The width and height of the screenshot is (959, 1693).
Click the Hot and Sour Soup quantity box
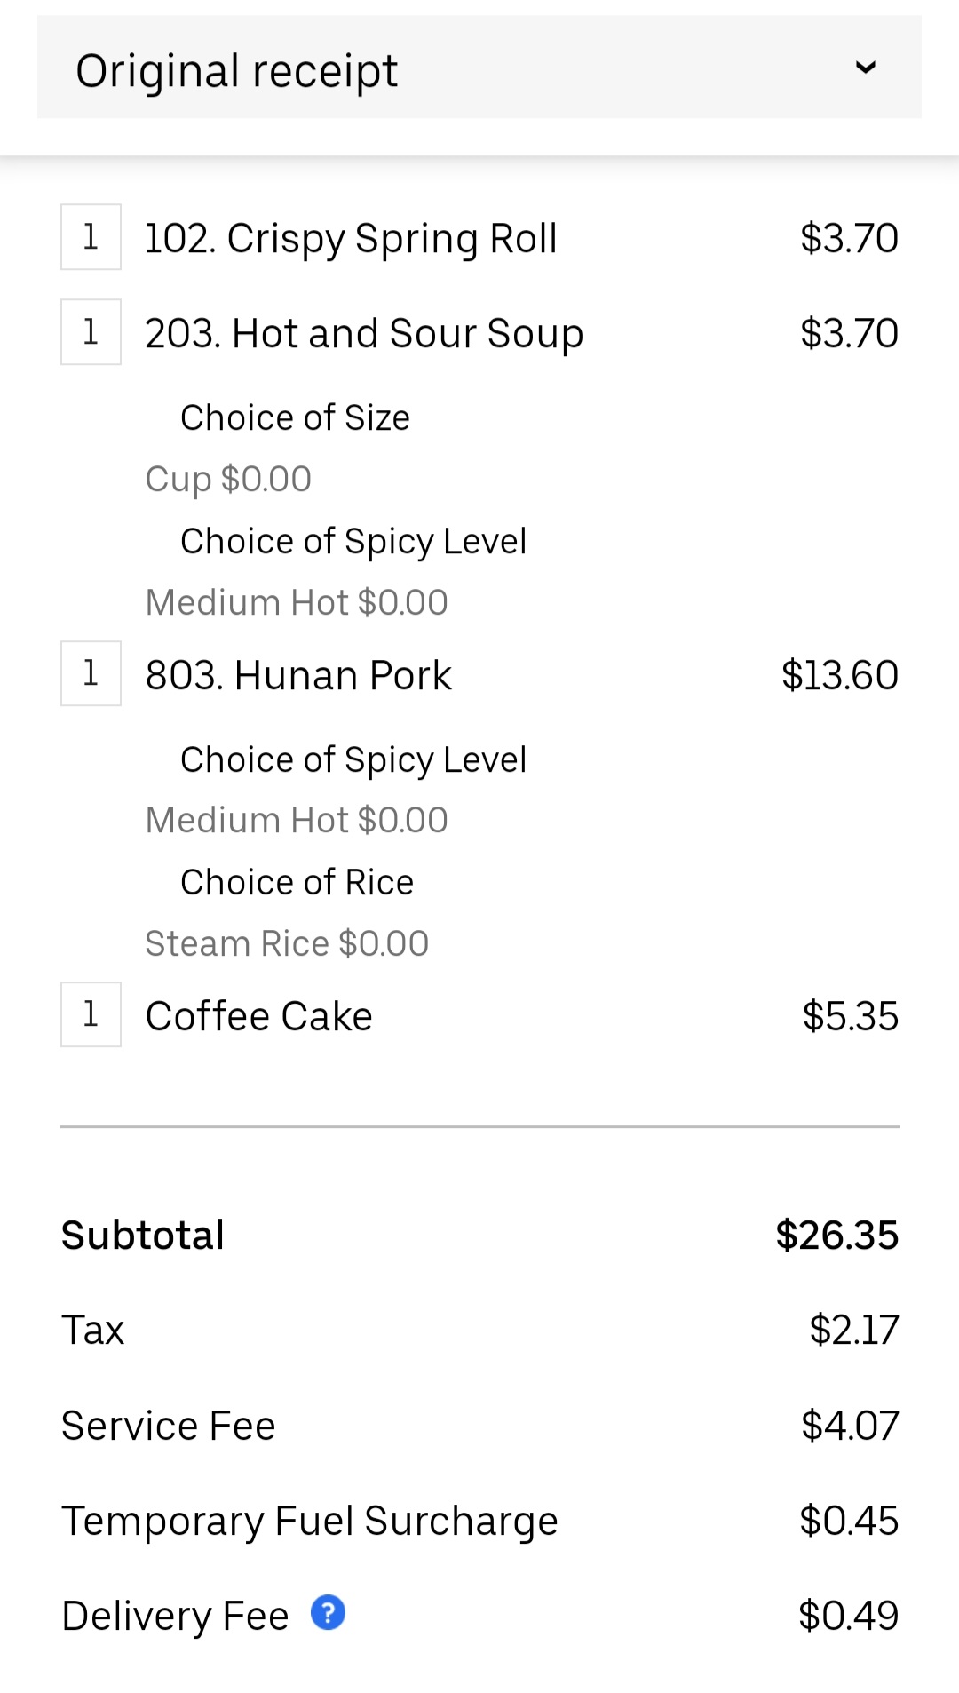pyautogui.click(x=91, y=332)
